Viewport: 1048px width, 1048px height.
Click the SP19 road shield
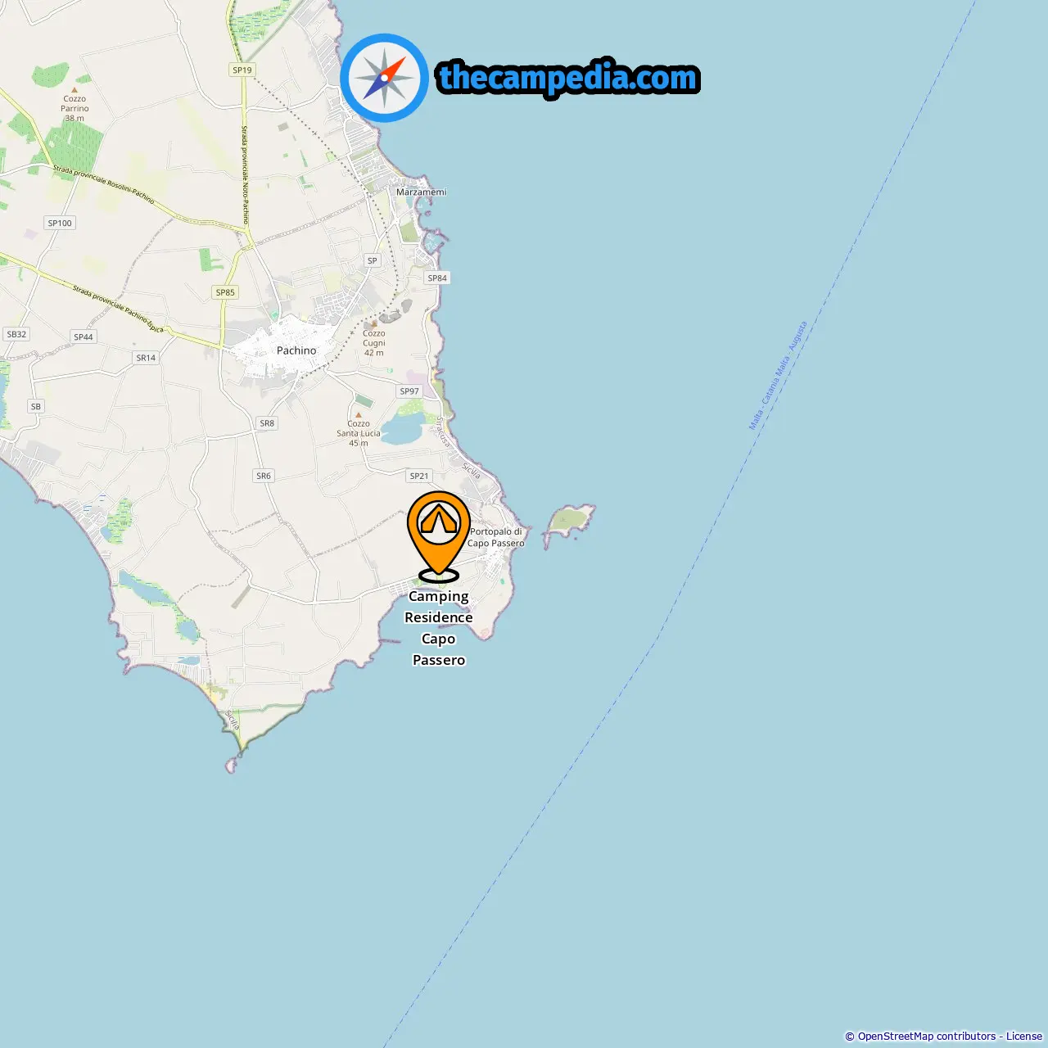pyautogui.click(x=242, y=70)
